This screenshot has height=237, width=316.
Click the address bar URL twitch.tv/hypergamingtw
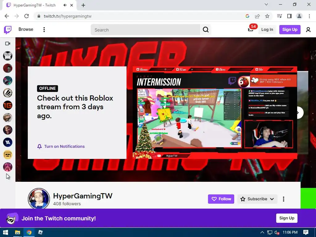pyautogui.click(x=68, y=16)
